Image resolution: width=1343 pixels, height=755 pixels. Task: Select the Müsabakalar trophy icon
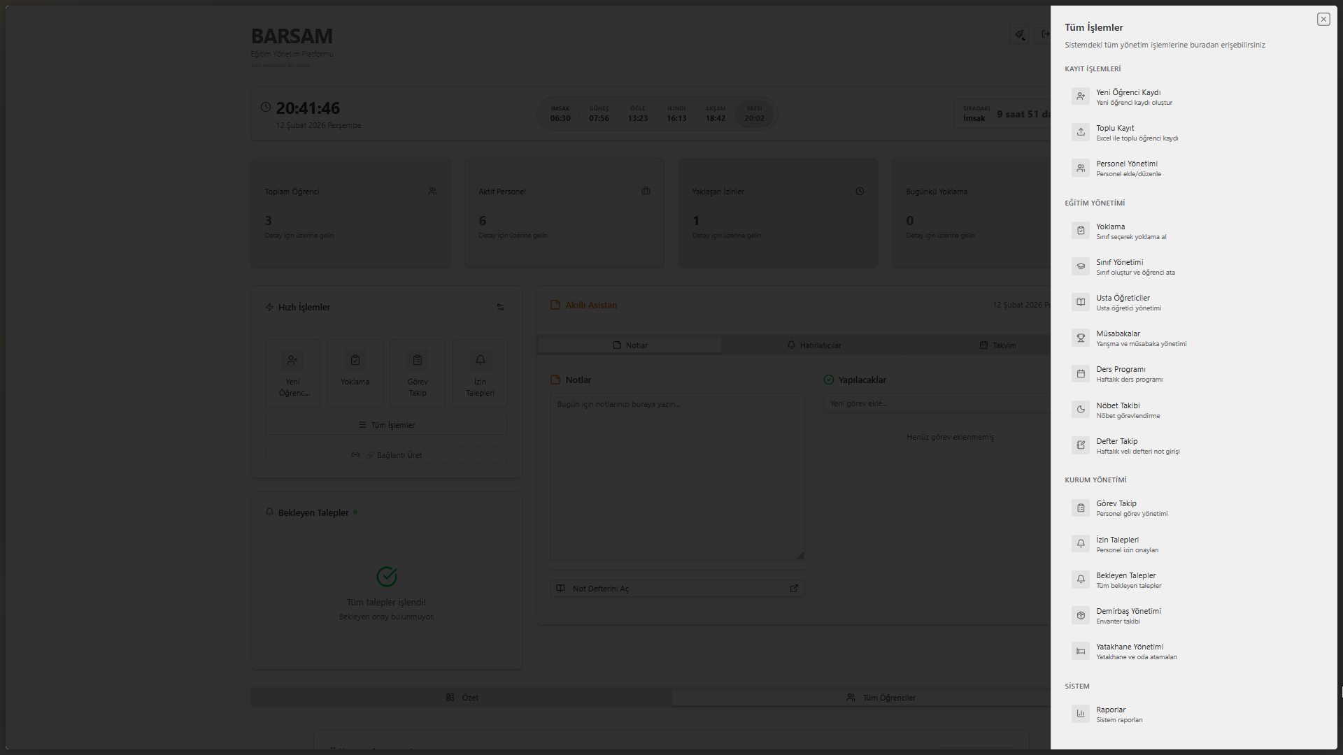1081,338
